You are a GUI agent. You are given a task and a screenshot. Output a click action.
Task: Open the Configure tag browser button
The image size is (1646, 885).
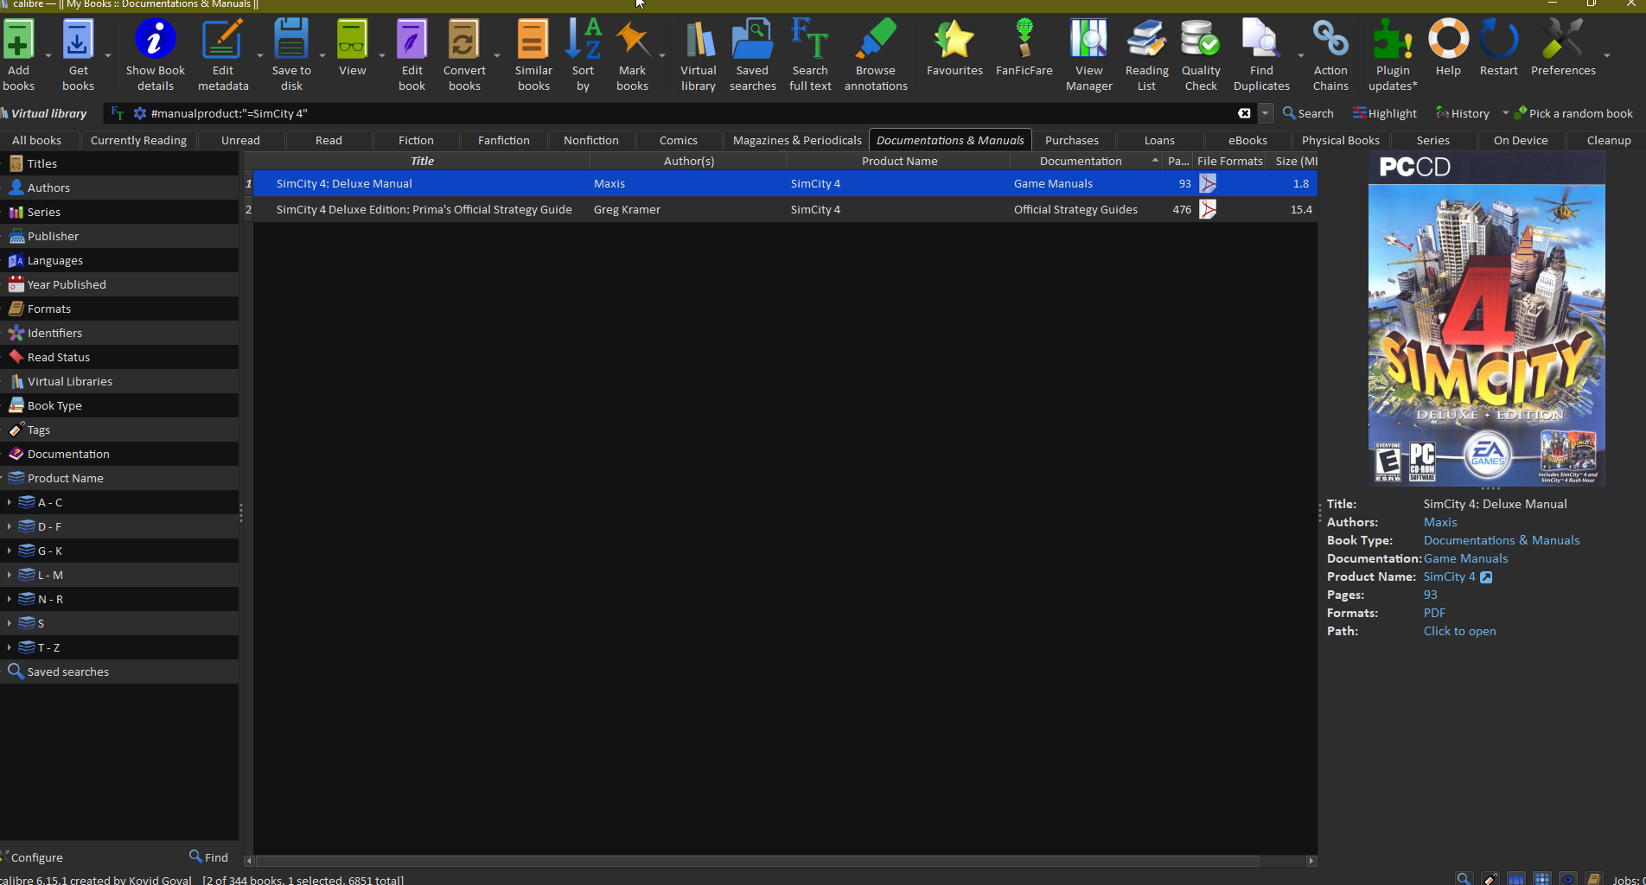pyautogui.click(x=33, y=857)
